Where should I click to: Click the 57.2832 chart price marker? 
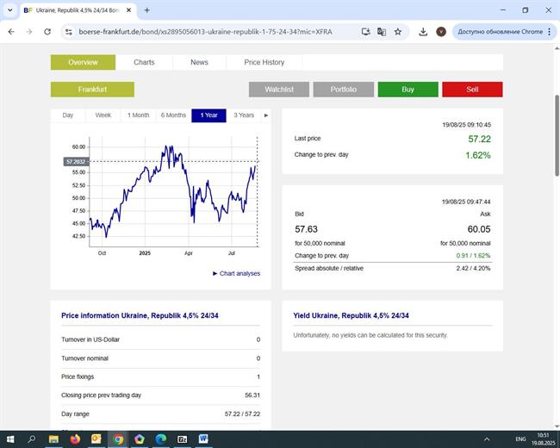[x=76, y=162]
